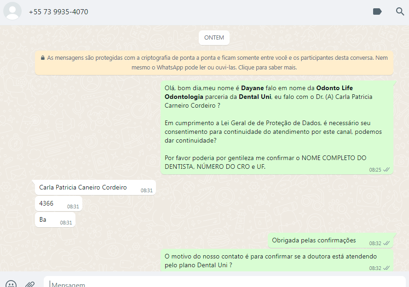Search messages with the magnifier icon
The image size is (409, 287).
(400, 11)
